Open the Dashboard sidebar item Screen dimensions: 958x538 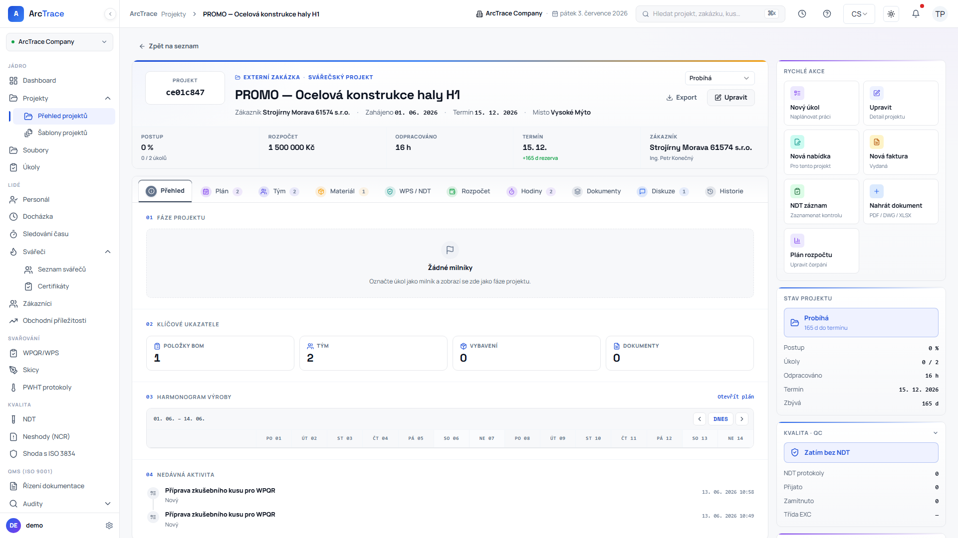[x=60, y=81]
